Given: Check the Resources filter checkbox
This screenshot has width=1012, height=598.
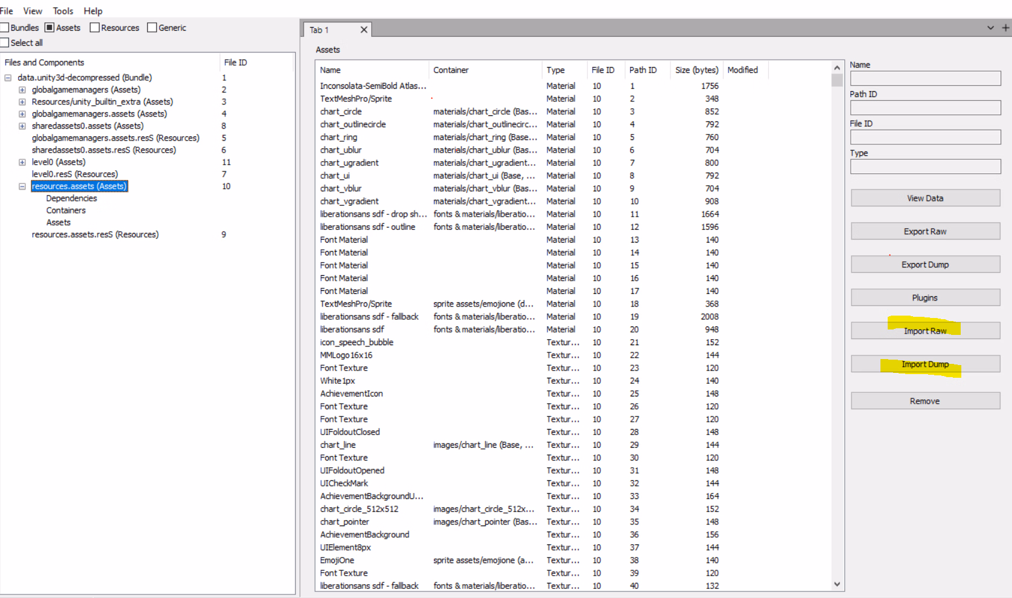Looking at the screenshot, I should [x=95, y=28].
